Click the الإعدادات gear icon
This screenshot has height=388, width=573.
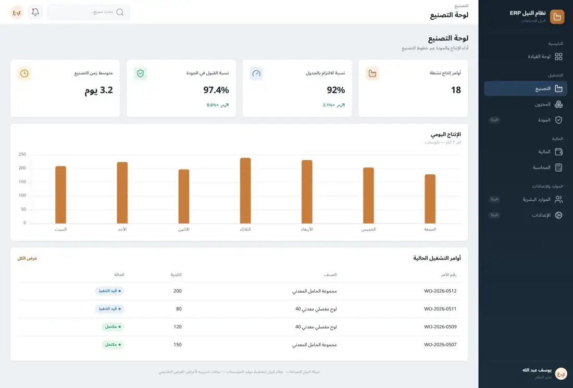(558, 215)
